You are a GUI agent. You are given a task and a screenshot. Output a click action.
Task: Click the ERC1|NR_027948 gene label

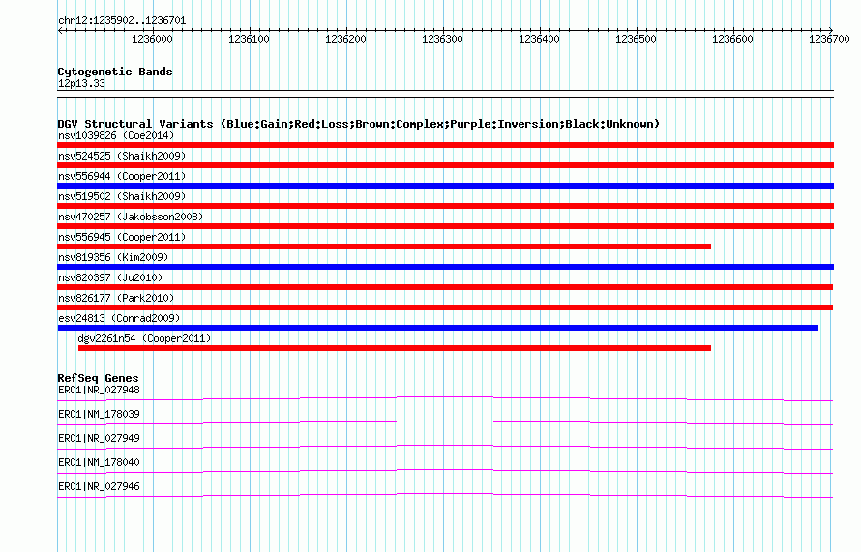point(99,391)
